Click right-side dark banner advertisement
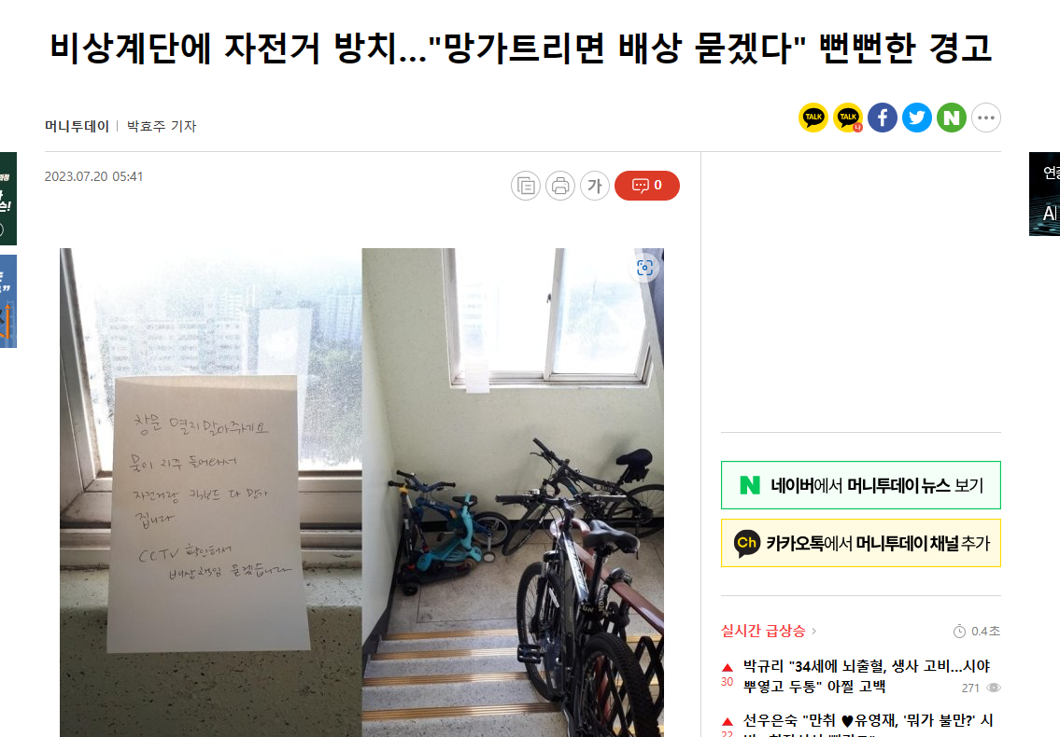Image resolution: width=1060 pixels, height=737 pixels. [x=1044, y=194]
